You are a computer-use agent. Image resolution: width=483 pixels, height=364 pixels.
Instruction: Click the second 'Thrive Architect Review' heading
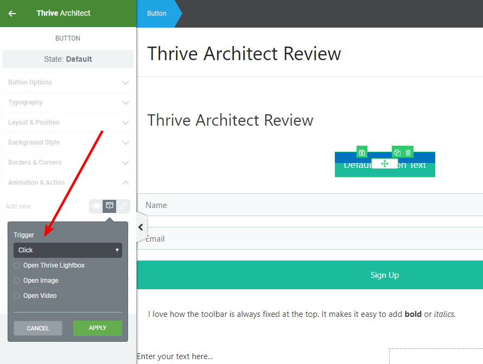coord(231,120)
